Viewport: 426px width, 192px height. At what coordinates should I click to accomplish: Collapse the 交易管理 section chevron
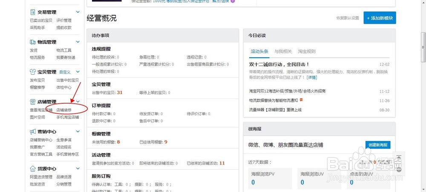[x=78, y=12]
